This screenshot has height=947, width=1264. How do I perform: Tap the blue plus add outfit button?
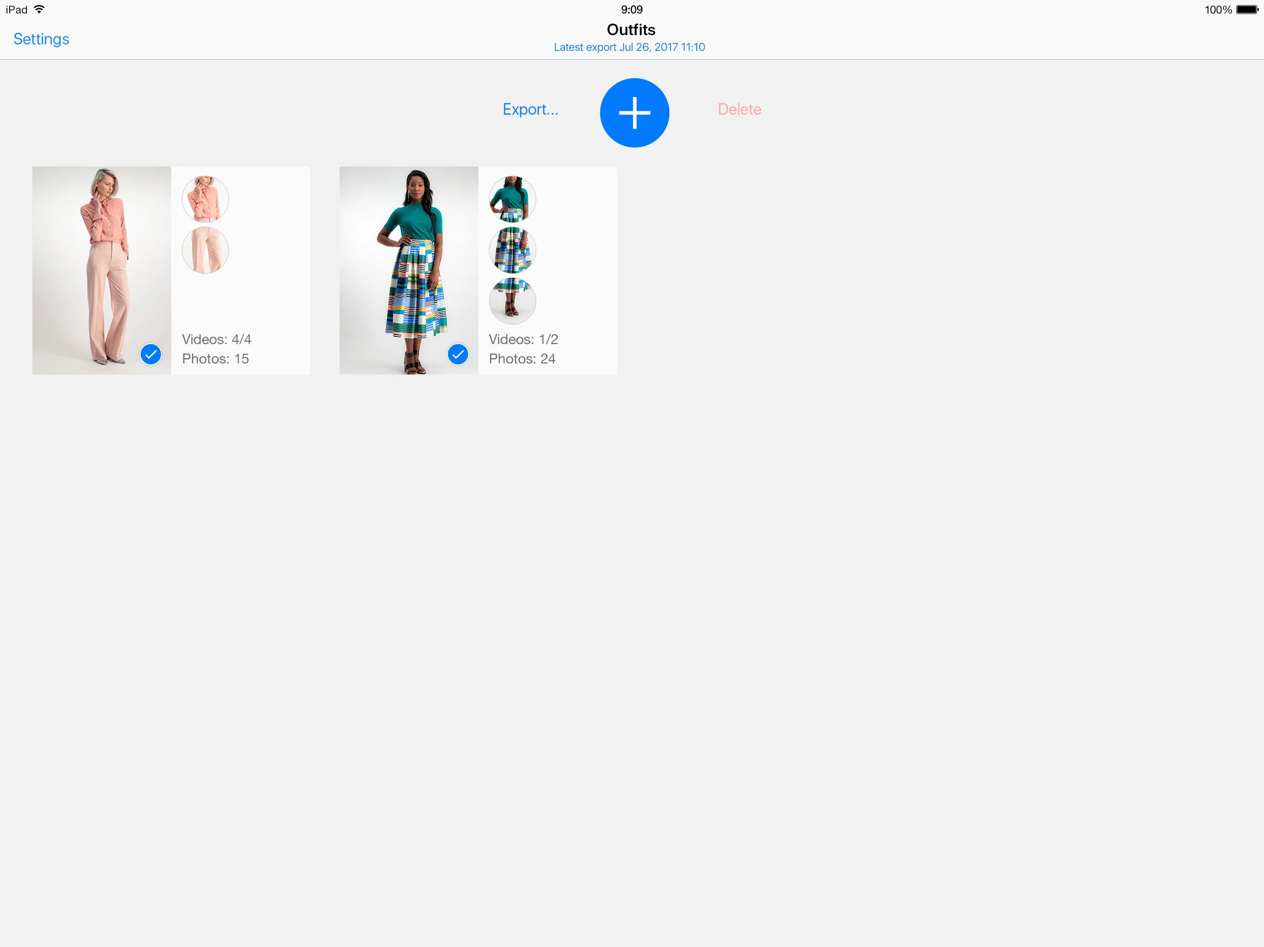coord(635,113)
